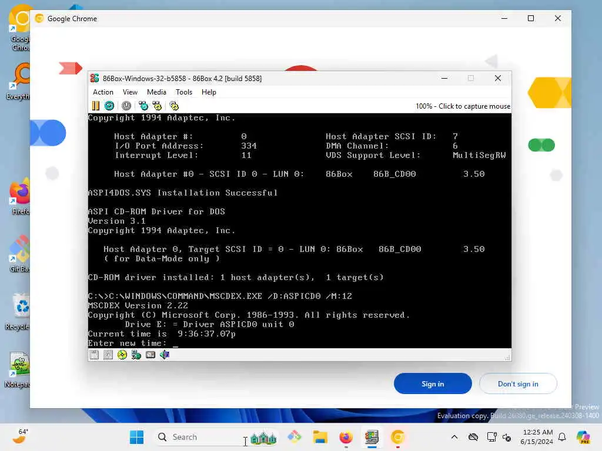Click sound speaker status bar icon

tap(165, 355)
